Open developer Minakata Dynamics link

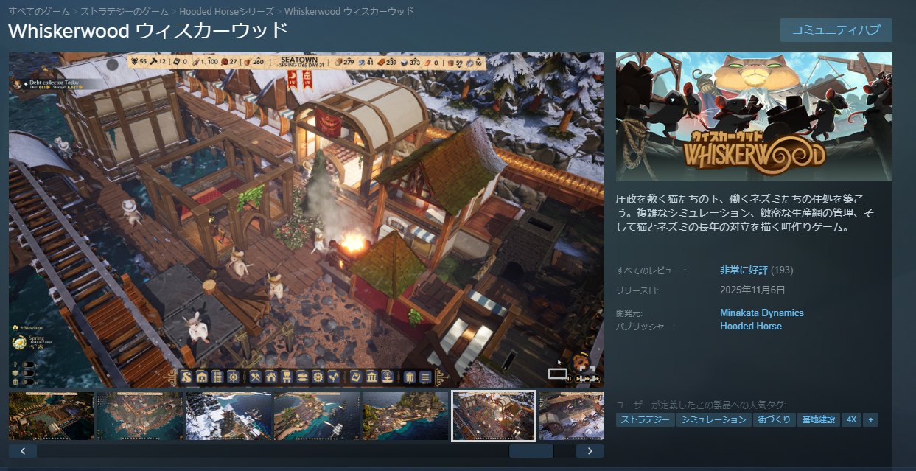761,313
